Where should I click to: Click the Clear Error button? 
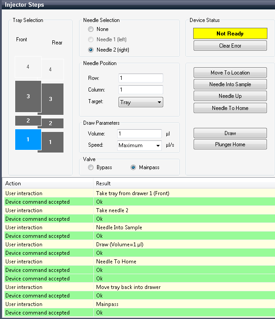(230, 46)
